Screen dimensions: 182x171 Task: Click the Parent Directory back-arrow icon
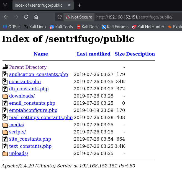(5, 67)
